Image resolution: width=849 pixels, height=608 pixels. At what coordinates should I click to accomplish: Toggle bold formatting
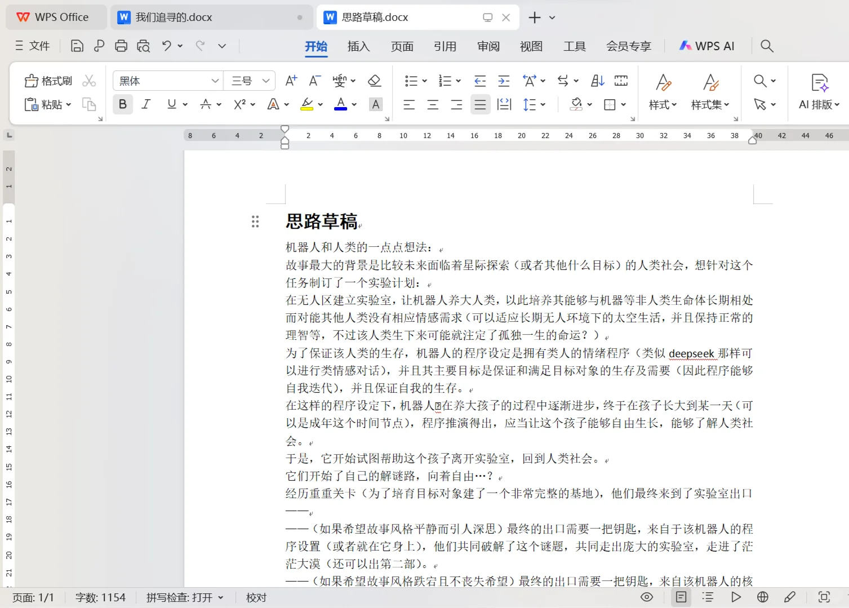[x=122, y=104]
